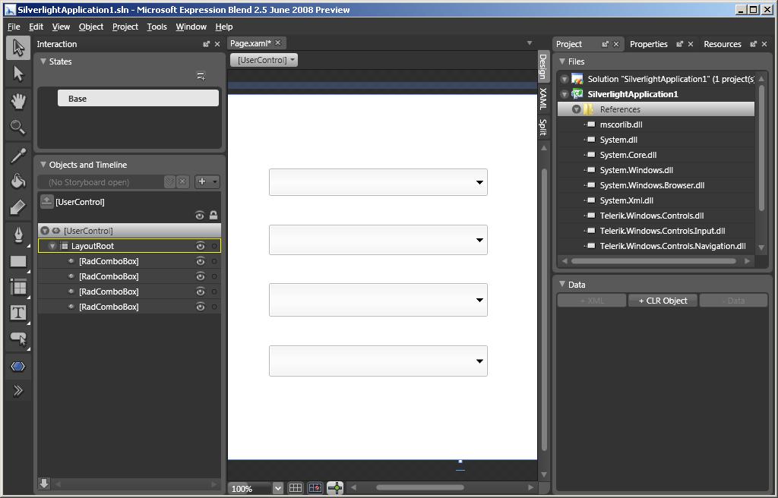Toggle visibility of fourth RadComboBox row
Screen dimensions: 778x498
click(201, 307)
